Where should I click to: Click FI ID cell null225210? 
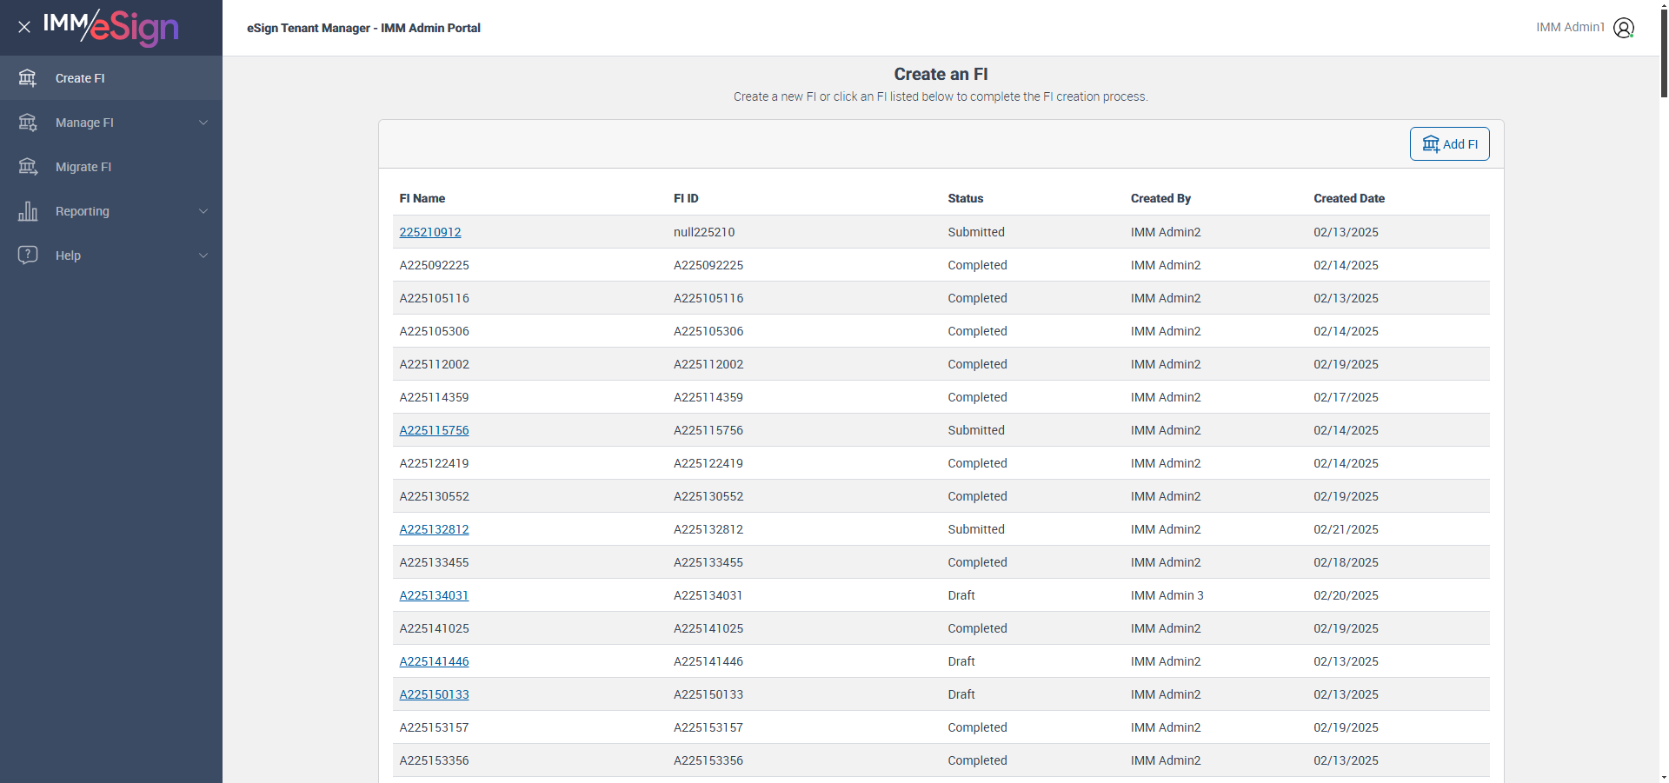click(x=704, y=232)
